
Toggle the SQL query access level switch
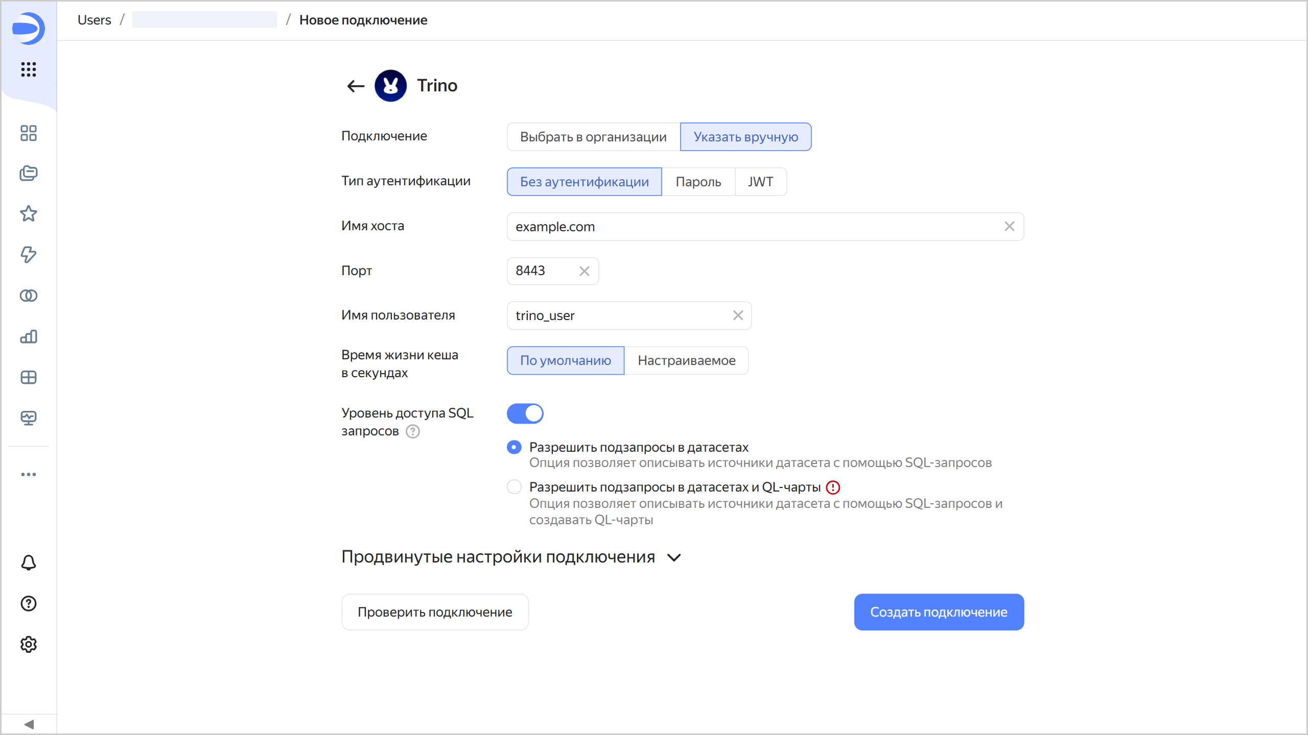pyautogui.click(x=525, y=413)
